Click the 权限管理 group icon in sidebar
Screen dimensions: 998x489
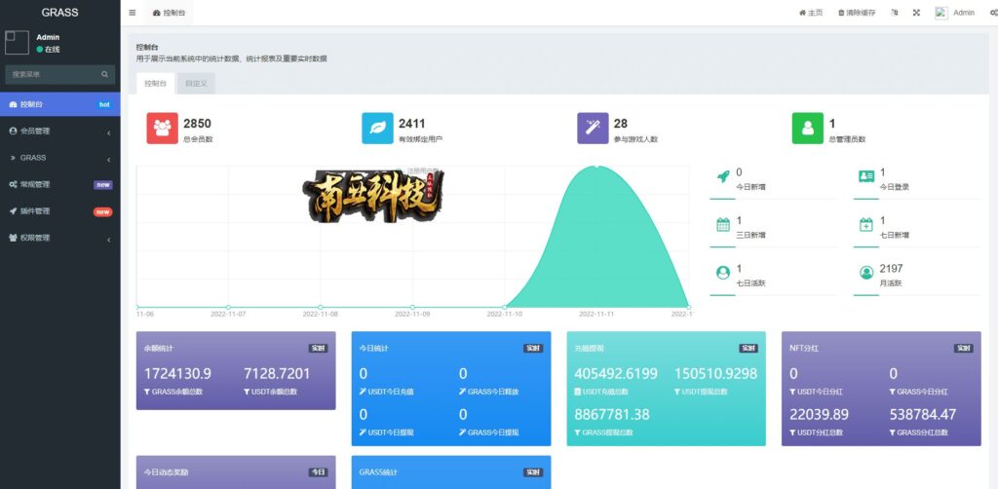coord(14,238)
